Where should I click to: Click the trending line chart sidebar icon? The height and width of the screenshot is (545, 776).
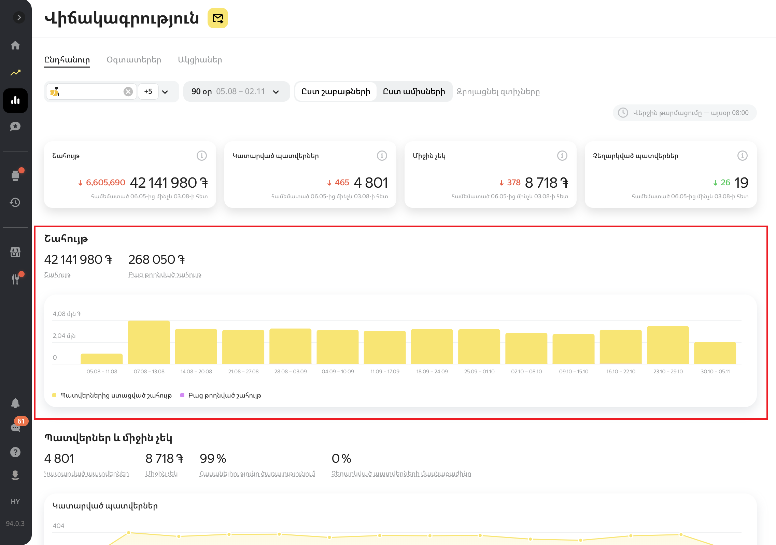pos(15,73)
